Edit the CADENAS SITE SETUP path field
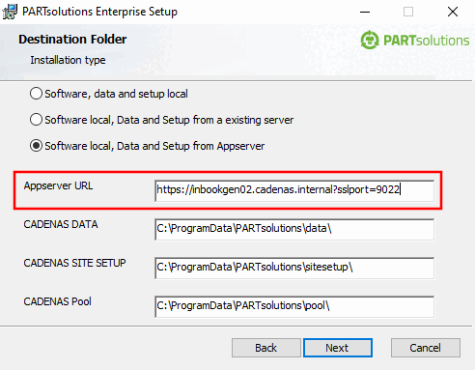This screenshot has width=475, height=370. 294,268
